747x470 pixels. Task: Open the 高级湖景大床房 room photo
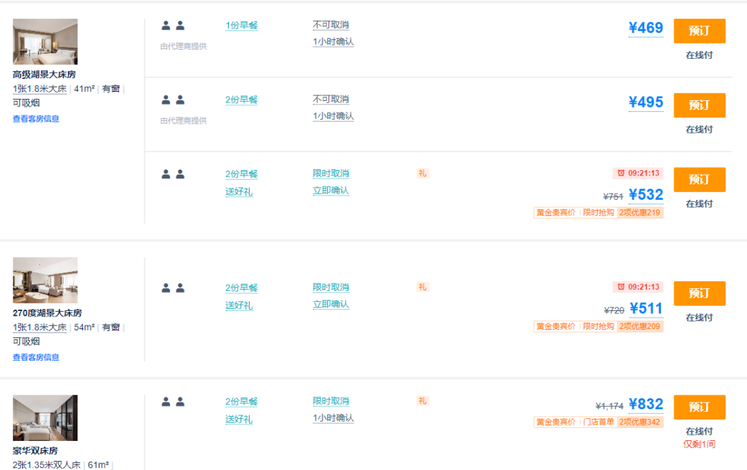click(x=45, y=41)
